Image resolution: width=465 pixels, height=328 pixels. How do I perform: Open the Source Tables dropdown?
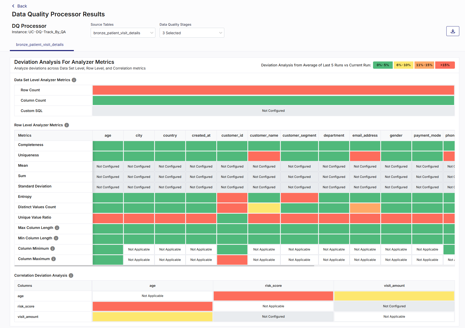pyautogui.click(x=123, y=33)
